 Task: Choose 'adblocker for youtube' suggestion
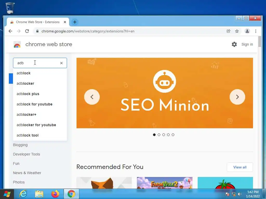40,125
